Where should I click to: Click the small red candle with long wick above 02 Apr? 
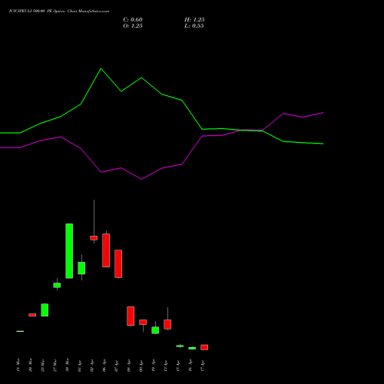[94, 238]
